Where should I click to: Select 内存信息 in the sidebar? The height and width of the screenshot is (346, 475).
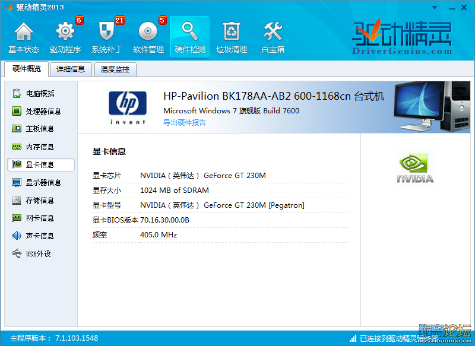(41, 147)
